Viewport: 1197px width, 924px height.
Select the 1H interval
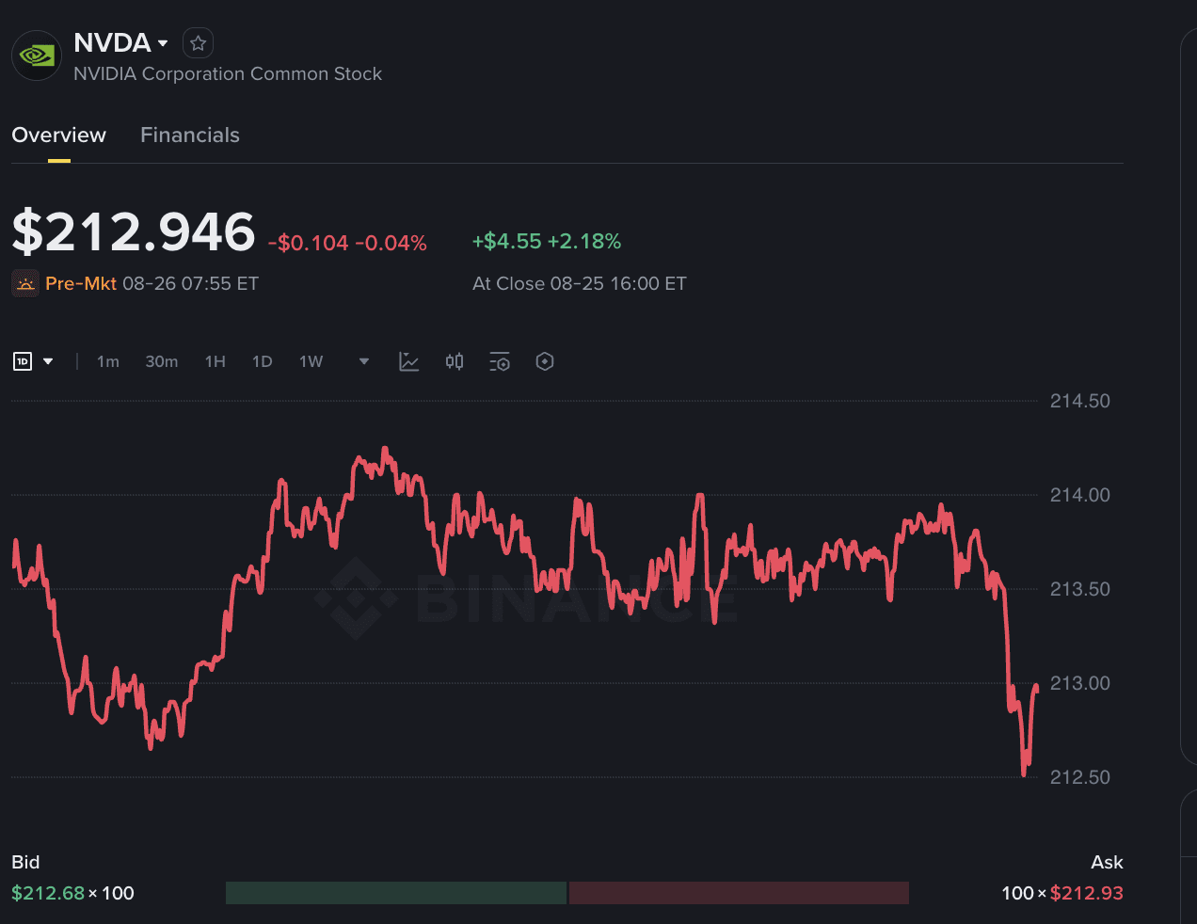point(215,361)
